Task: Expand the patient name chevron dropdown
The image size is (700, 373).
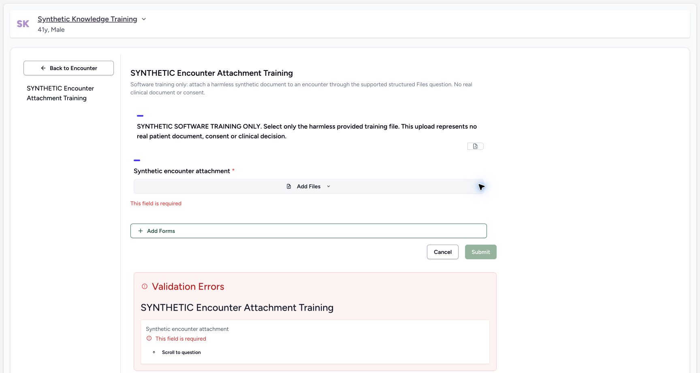Action: click(144, 19)
